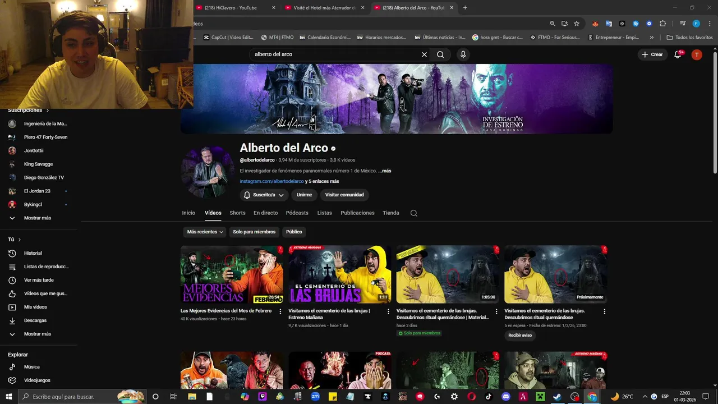Open Chrome media controls icon
Screen dimensions: 718x404
pyautogui.click(x=683, y=24)
